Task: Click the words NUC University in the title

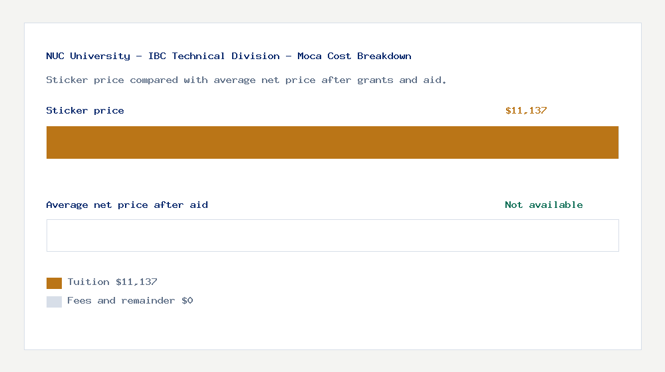Action: 88,56
